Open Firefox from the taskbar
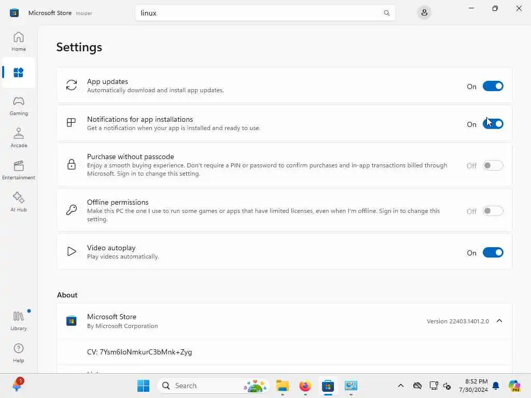Image resolution: width=531 pixels, height=398 pixels. click(x=305, y=386)
